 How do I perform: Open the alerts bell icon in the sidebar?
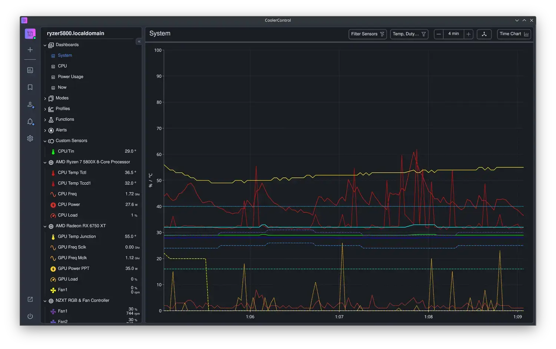[30, 122]
